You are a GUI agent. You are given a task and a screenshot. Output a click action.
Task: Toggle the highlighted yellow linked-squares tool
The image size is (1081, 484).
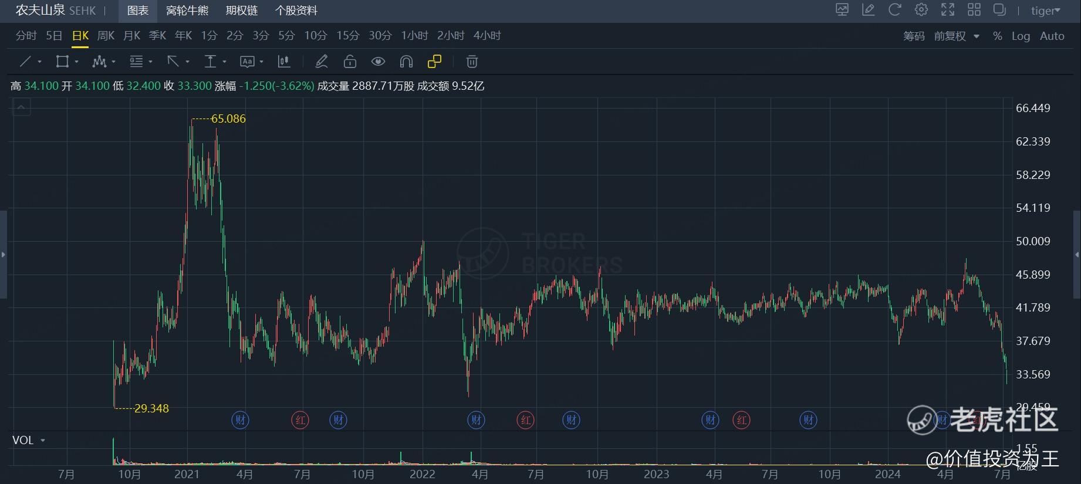click(x=434, y=62)
